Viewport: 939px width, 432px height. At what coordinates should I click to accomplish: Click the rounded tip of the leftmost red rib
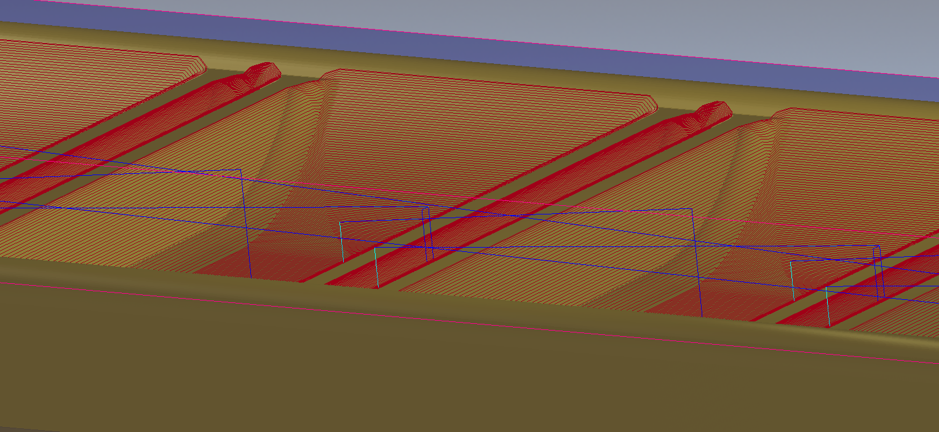263,72
